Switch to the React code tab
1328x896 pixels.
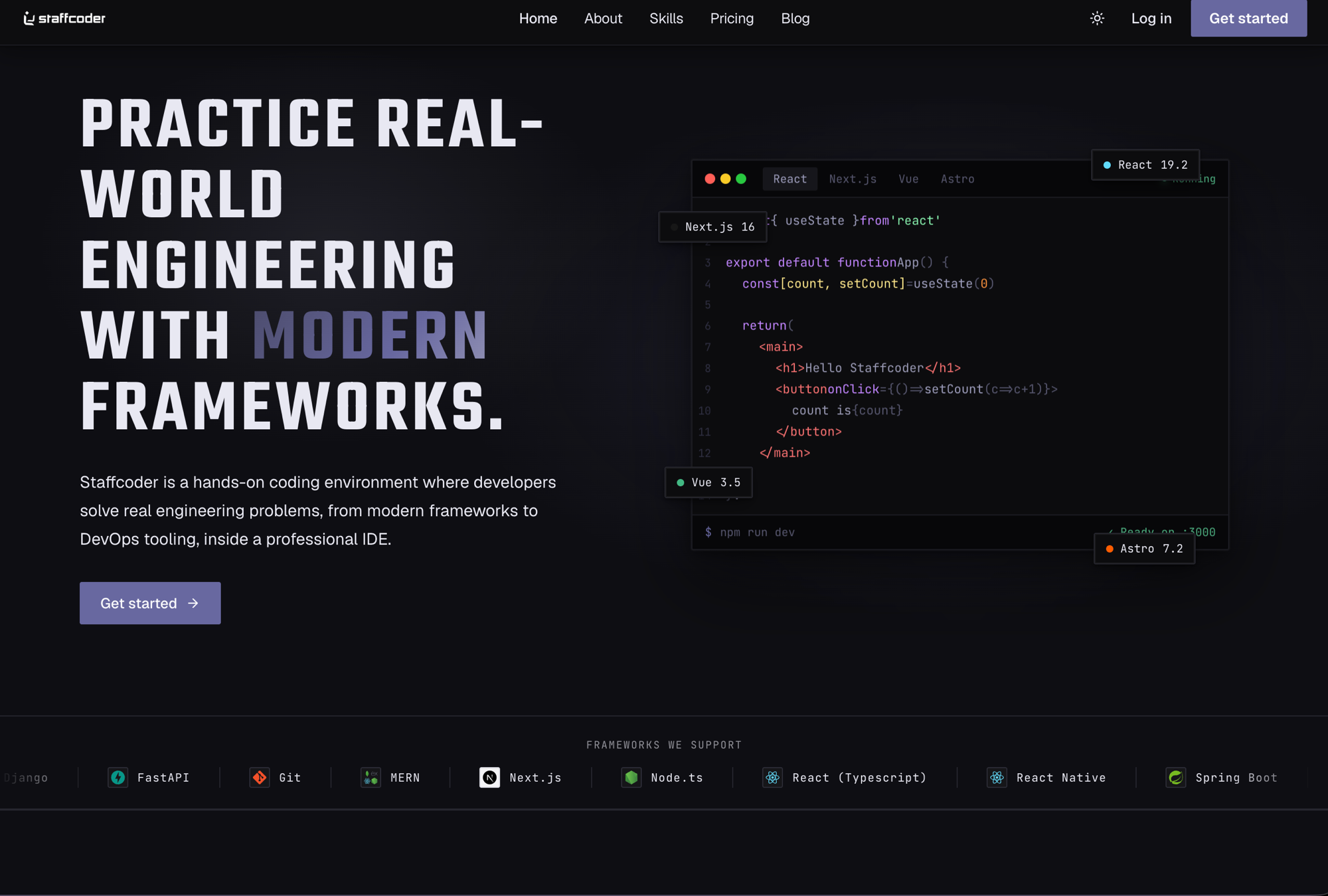[x=789, y=179]
